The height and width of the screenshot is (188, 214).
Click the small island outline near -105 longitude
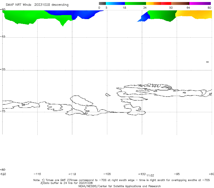(108, 95)
